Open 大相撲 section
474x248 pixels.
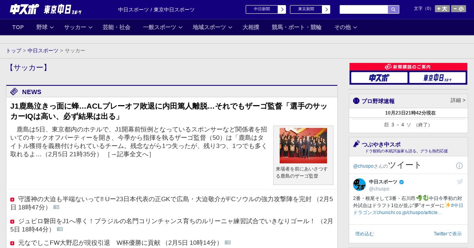pos(251,27)
